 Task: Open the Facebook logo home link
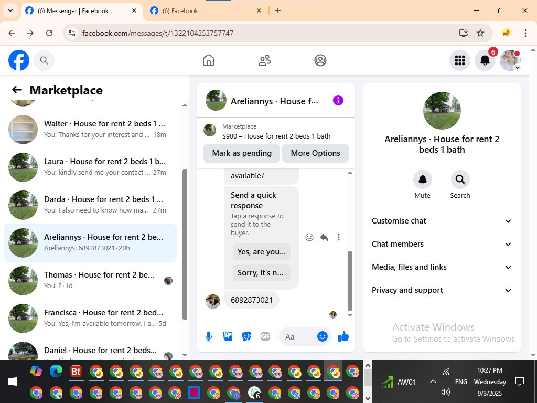(19, 60)
